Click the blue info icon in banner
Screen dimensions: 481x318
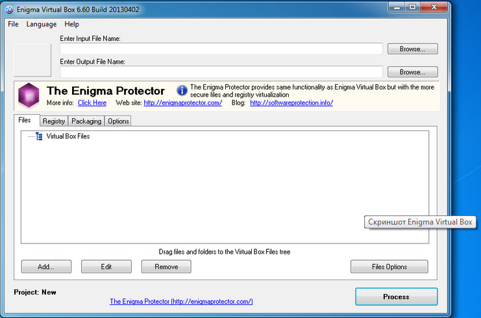pyautogui.click(x=182, y=90)
